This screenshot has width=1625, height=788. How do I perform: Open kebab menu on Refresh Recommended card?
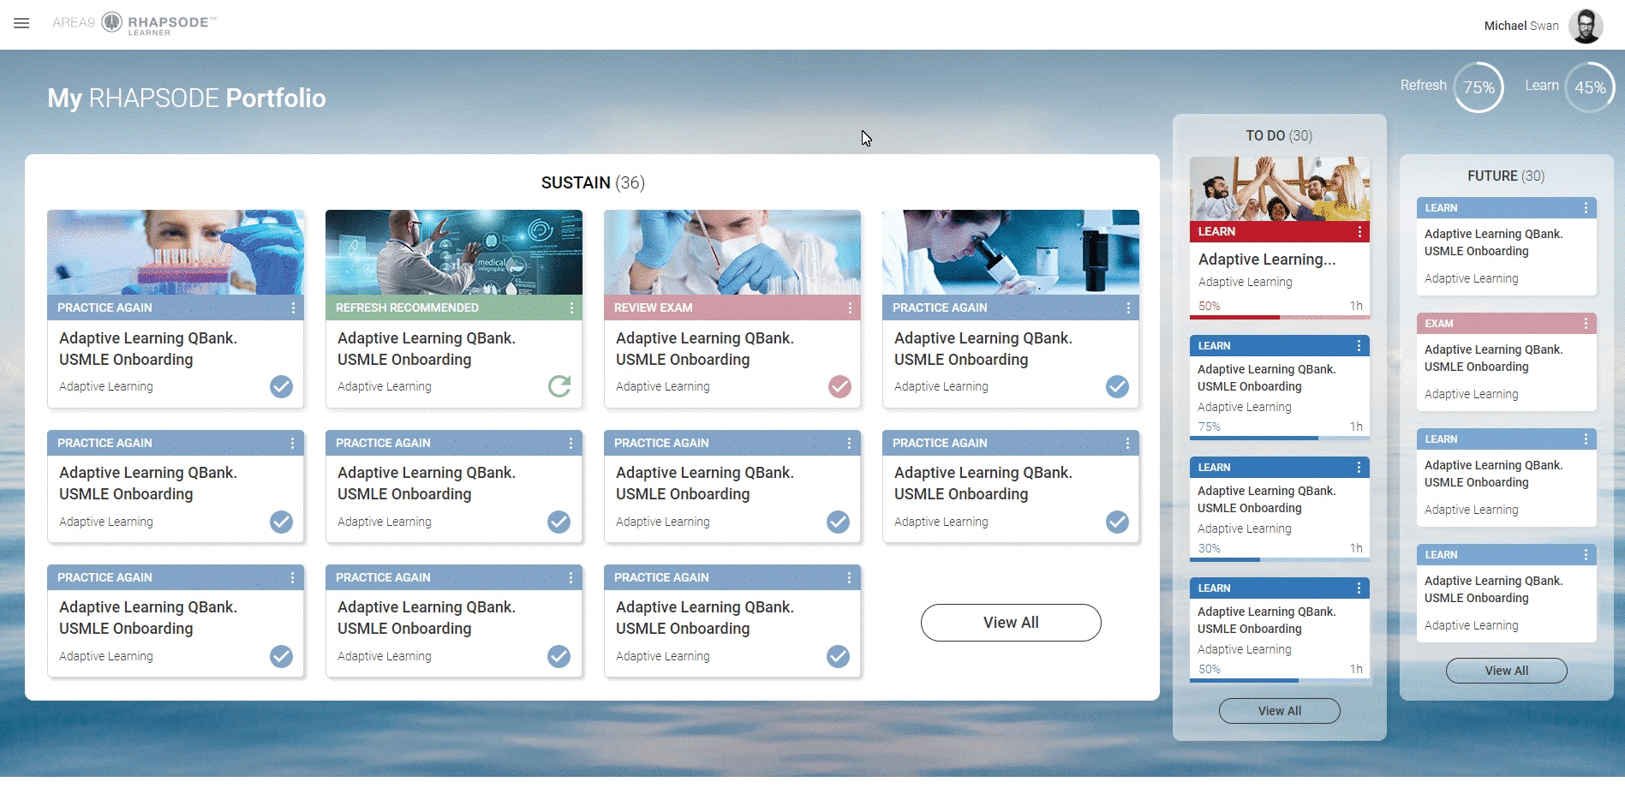click(x=571, y=307)
